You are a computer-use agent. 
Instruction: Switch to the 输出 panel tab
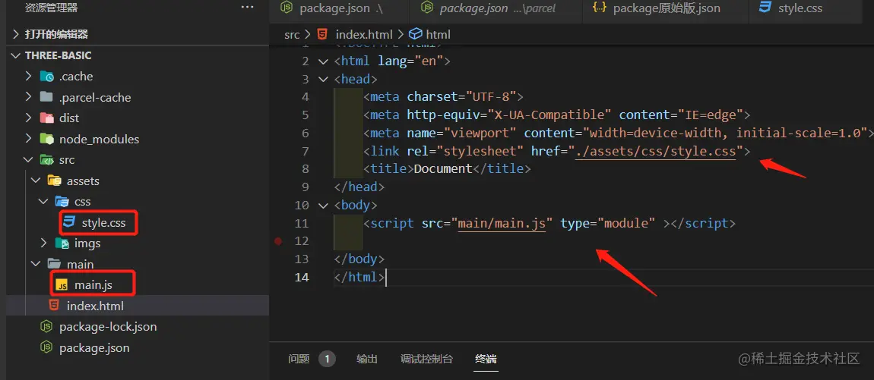tap(367, 359)
